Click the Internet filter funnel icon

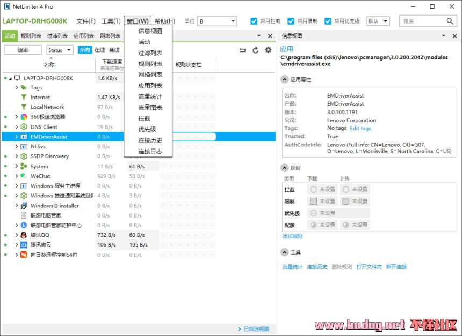pos(24,97)
